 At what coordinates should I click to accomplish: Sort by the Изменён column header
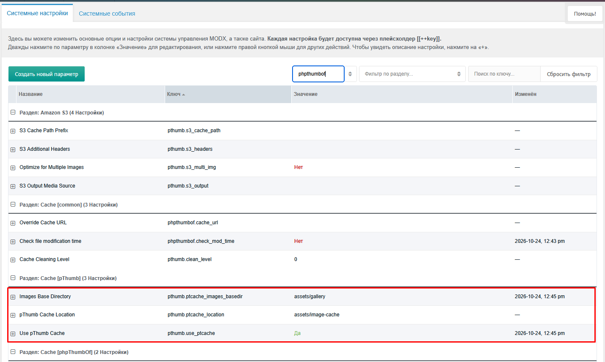[x=555, y=94]
